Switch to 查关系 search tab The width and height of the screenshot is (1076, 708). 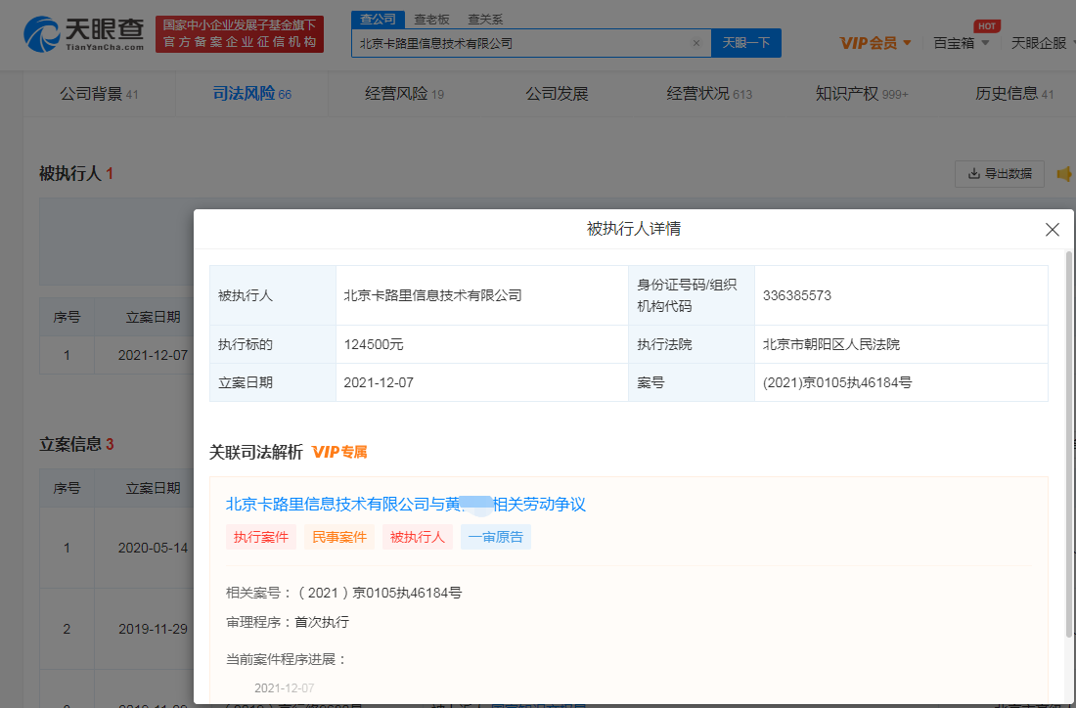pos(484,19)
